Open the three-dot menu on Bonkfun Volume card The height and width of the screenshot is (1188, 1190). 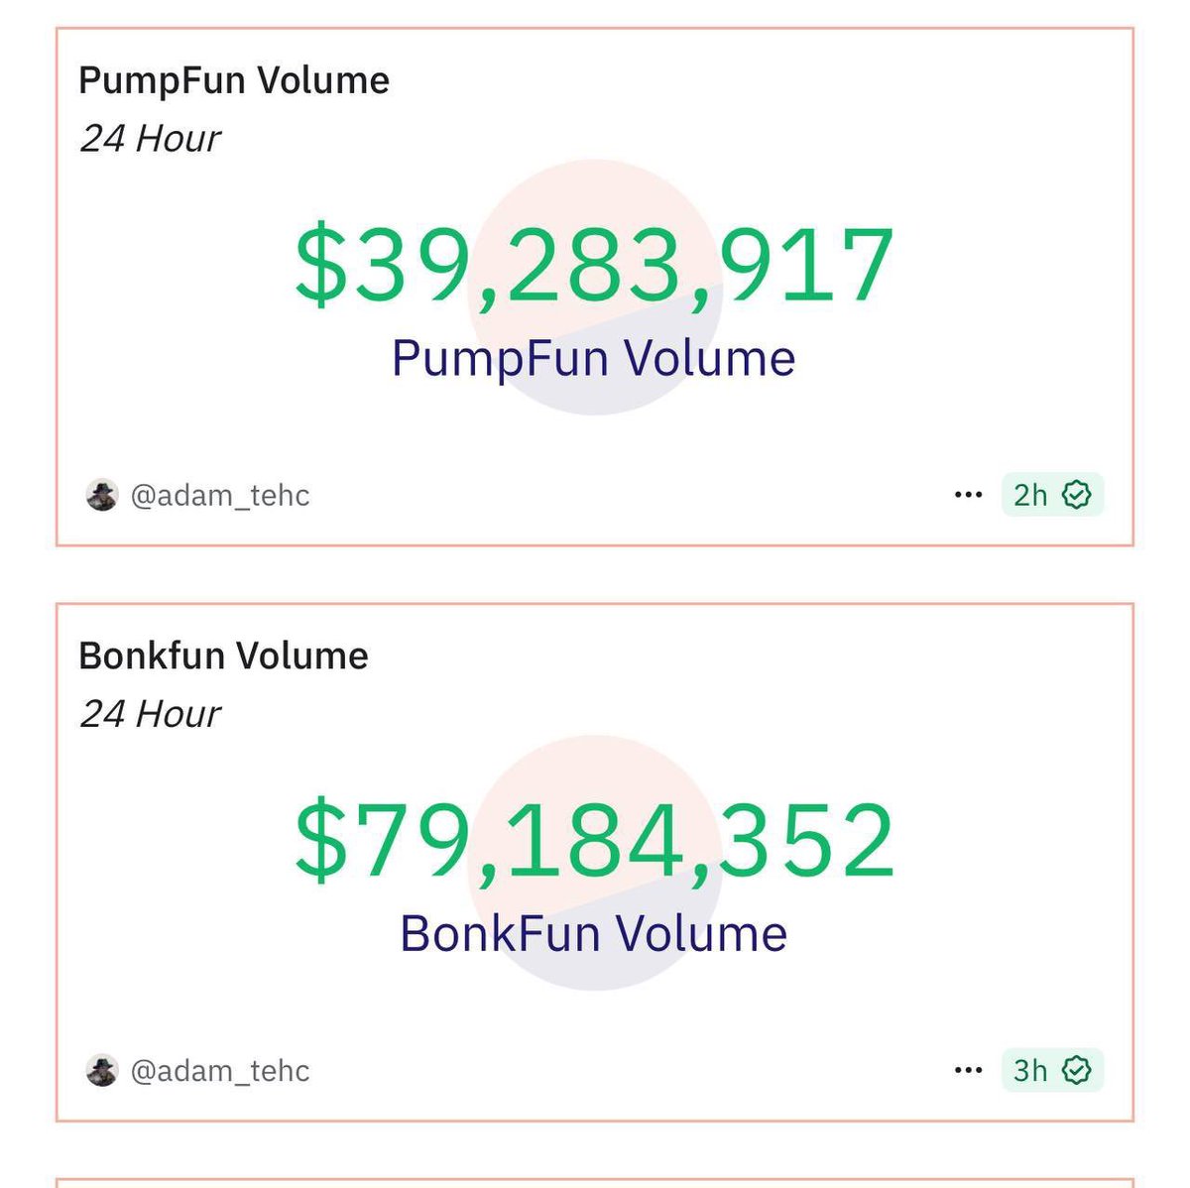click(x=968, y=1070)
